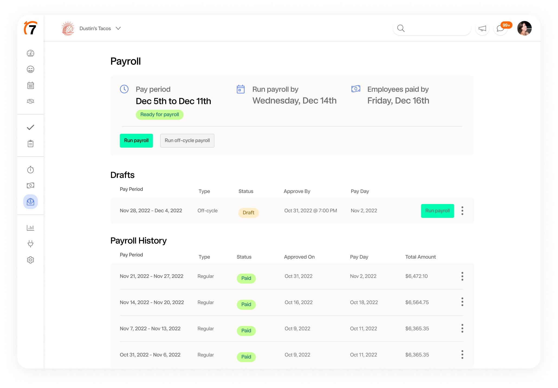Open the dashboard gauge icon in sidebar
The image size is (558, 388).
pyautogui.click(x=30, y=53)
